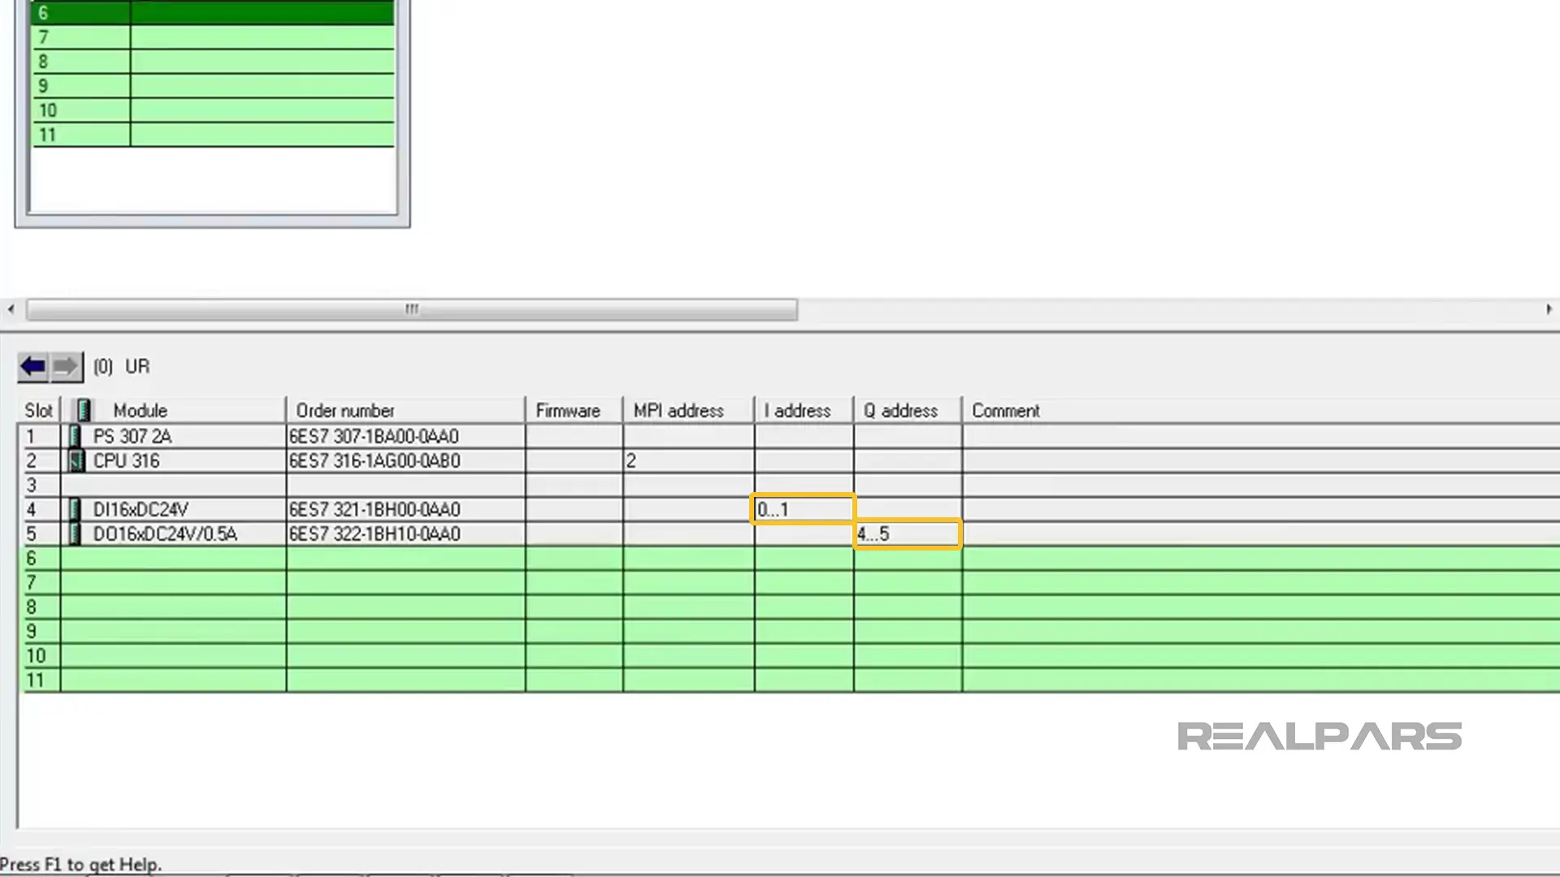Click the blue back arrow navigation icon
1560x877 pixels.
pos(32,367)
